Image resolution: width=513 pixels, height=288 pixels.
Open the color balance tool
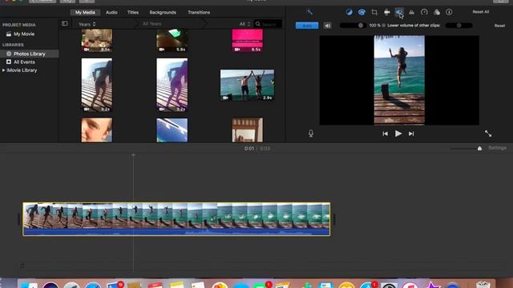pos(349,13)
